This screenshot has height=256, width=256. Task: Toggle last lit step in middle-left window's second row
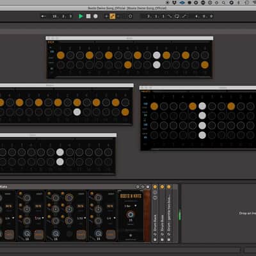click(125, 112)
